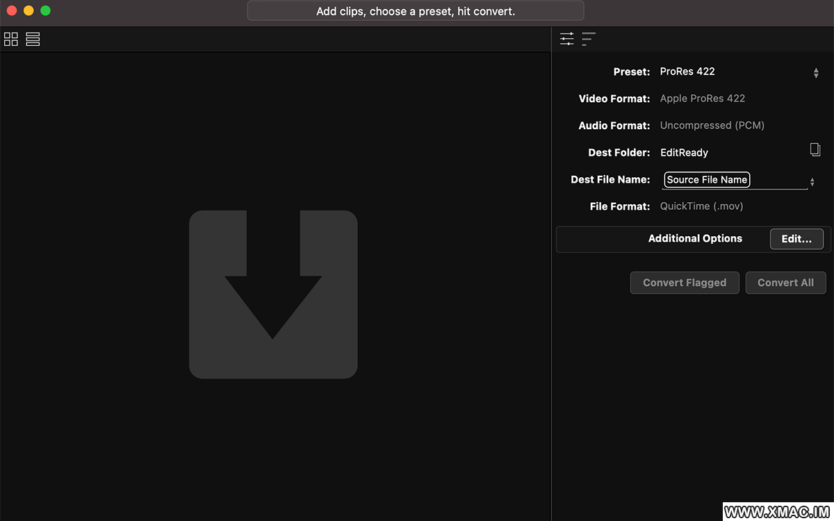Switch to list view of clips
834x521 pixels.
click(33, 40)
